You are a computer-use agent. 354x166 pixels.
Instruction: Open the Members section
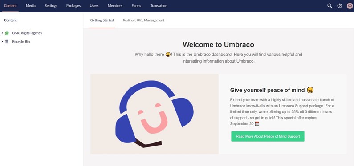[115, 6]
